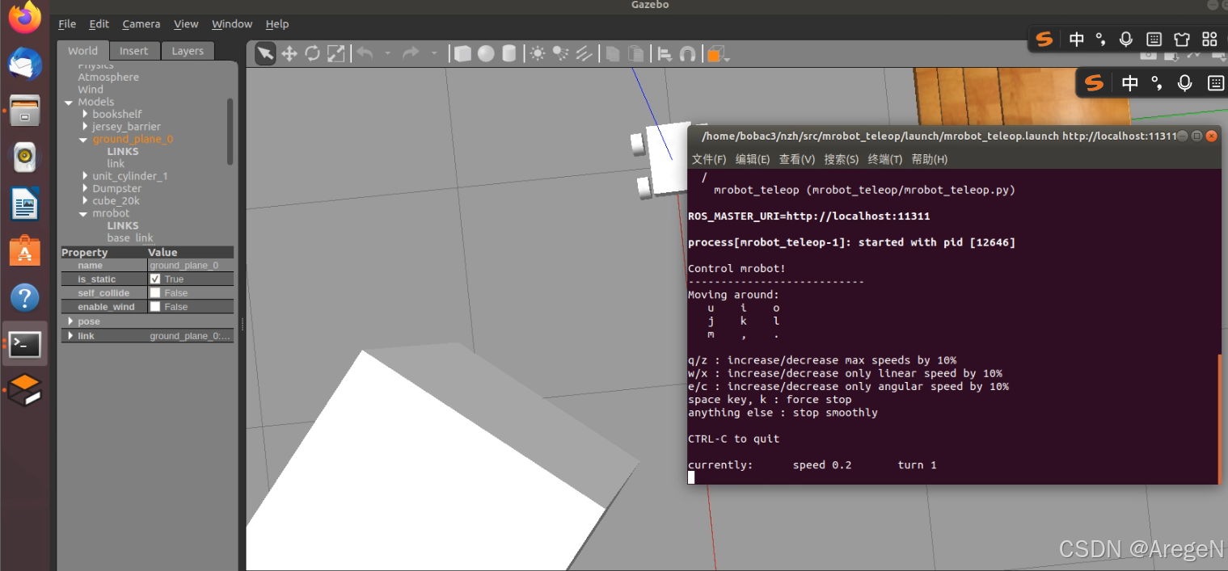The width and height of the screenshot is (1228, 571).
Task: Activate the selection arrow tool
Action: coord(265,54)
